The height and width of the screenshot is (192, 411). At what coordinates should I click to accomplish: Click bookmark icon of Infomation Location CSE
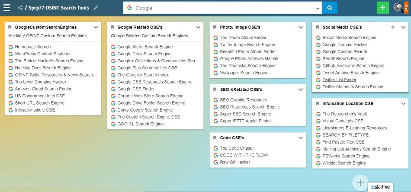click(x=318, y=104)
